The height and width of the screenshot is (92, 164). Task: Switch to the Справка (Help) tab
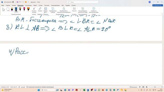point(67,5)
